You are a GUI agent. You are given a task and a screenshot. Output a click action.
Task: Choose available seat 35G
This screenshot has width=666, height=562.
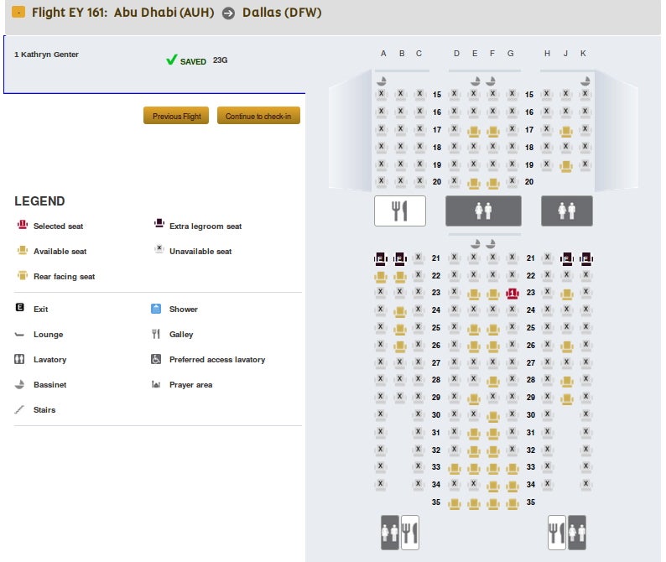(513, 504)
